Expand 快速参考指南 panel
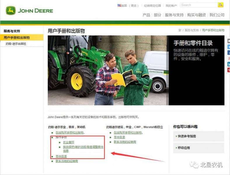 (x=198, y=136)
